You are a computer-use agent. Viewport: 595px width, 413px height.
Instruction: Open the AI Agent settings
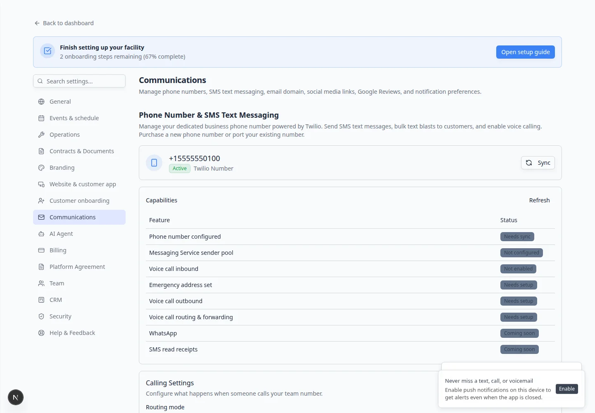click(79, 234)
